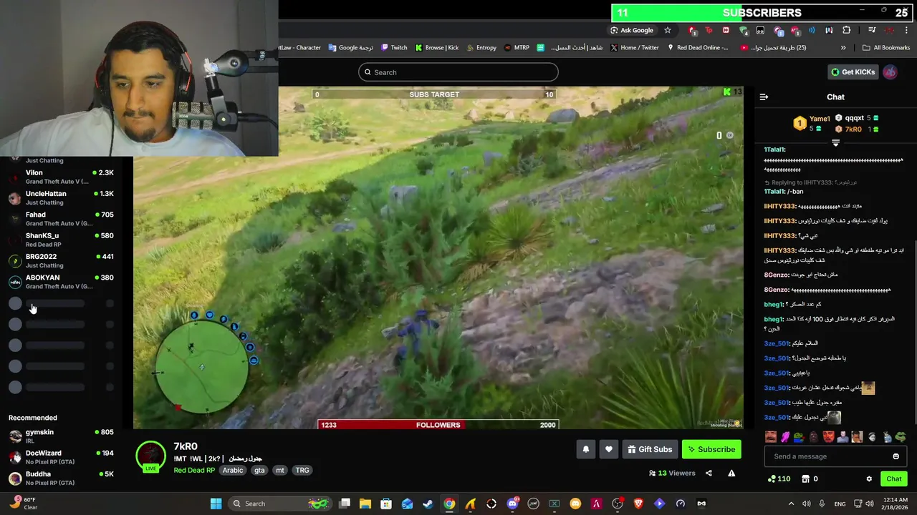The image size is (917, 515).
Task: Open recommended channel gymskin
Action: 61,436
